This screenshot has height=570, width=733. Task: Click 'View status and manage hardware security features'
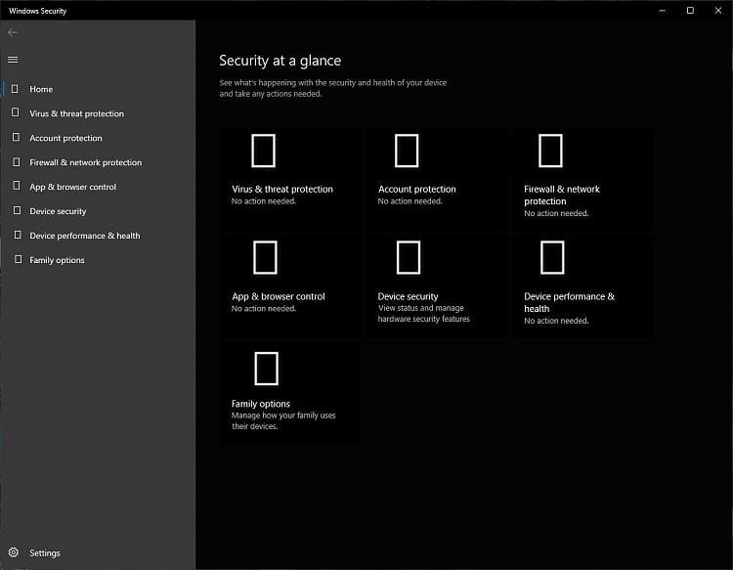(423, 313)
